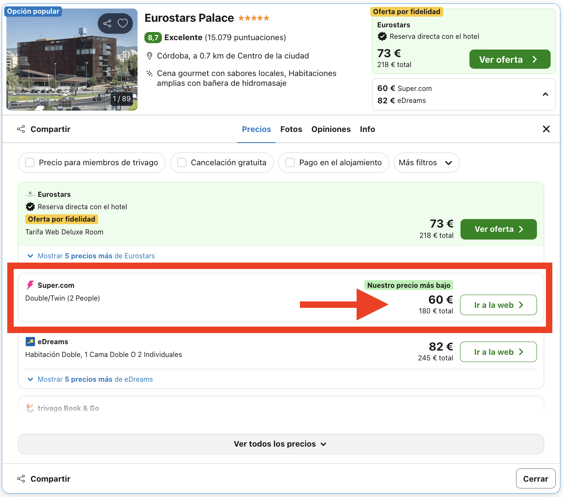The width and height of the screenshot is (563, 497).
Task: Click the Compartir share icon at the bottom
Action: pos(21,478)
